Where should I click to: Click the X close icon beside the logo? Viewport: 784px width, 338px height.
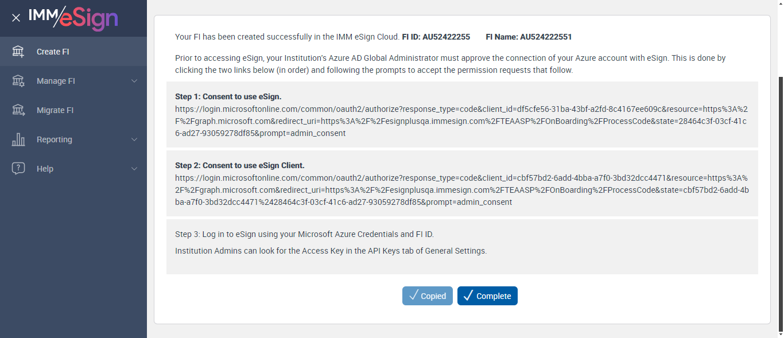pyautogui.click(x=16, y=18)
